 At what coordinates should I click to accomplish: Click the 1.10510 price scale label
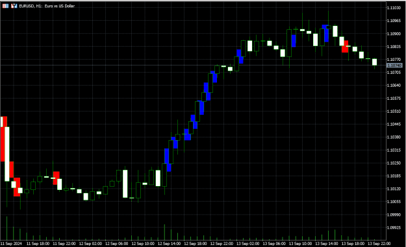click(394, 111)
